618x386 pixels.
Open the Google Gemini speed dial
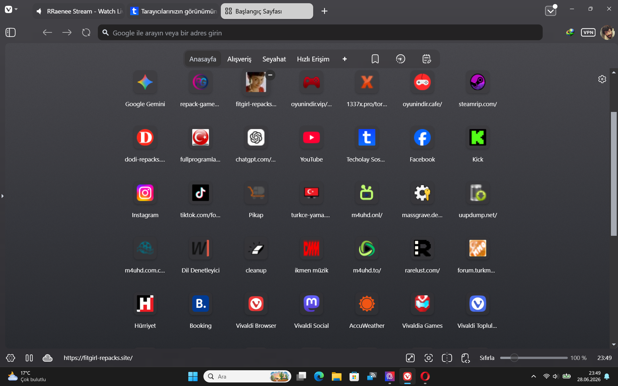[145, 82]
